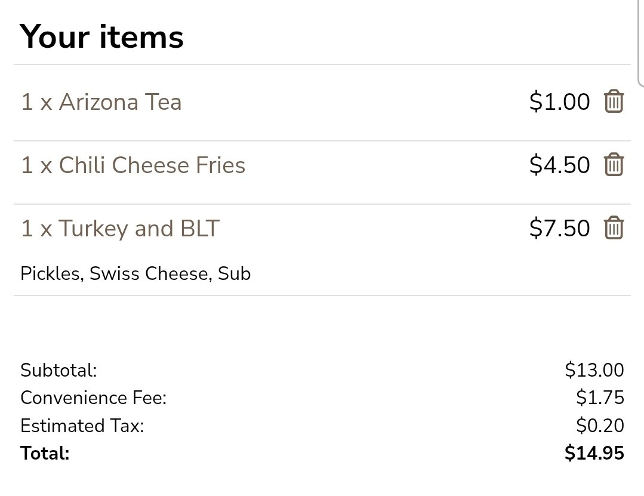Click the Convenience Fee label
The height and width of the screenshot is (496, 644).
pos(93,398)
